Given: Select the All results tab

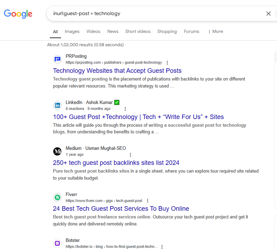Looking at the screenshot, I should [55, 32].
